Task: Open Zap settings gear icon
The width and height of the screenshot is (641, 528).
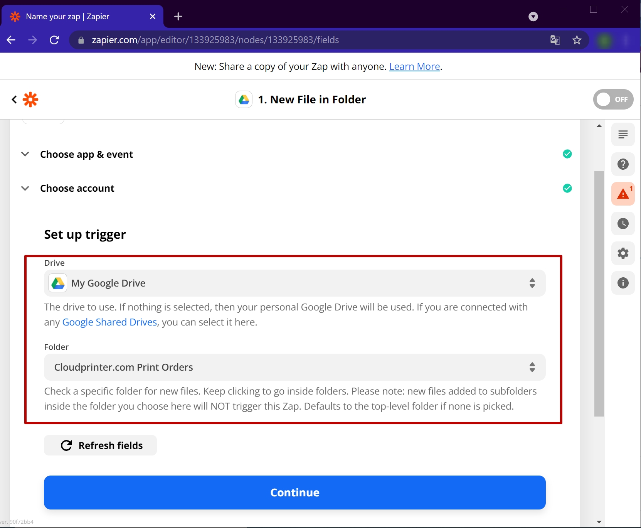Action: 623,253
